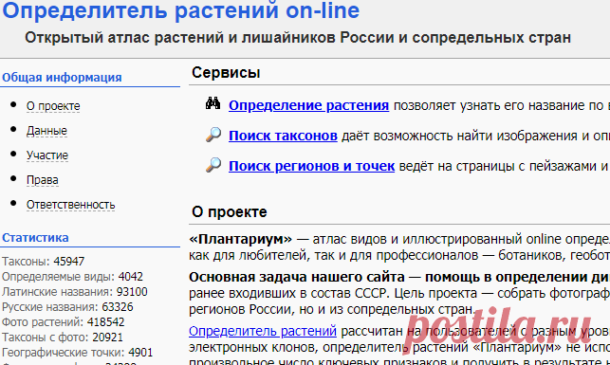
Task: Click the magnifier icon next to Поиск регионов и точек
Action: 213,165
